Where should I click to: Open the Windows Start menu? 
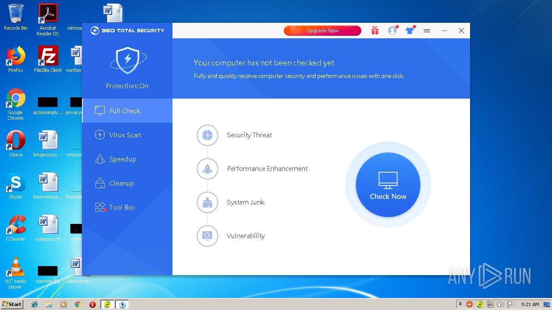[12, 304]
